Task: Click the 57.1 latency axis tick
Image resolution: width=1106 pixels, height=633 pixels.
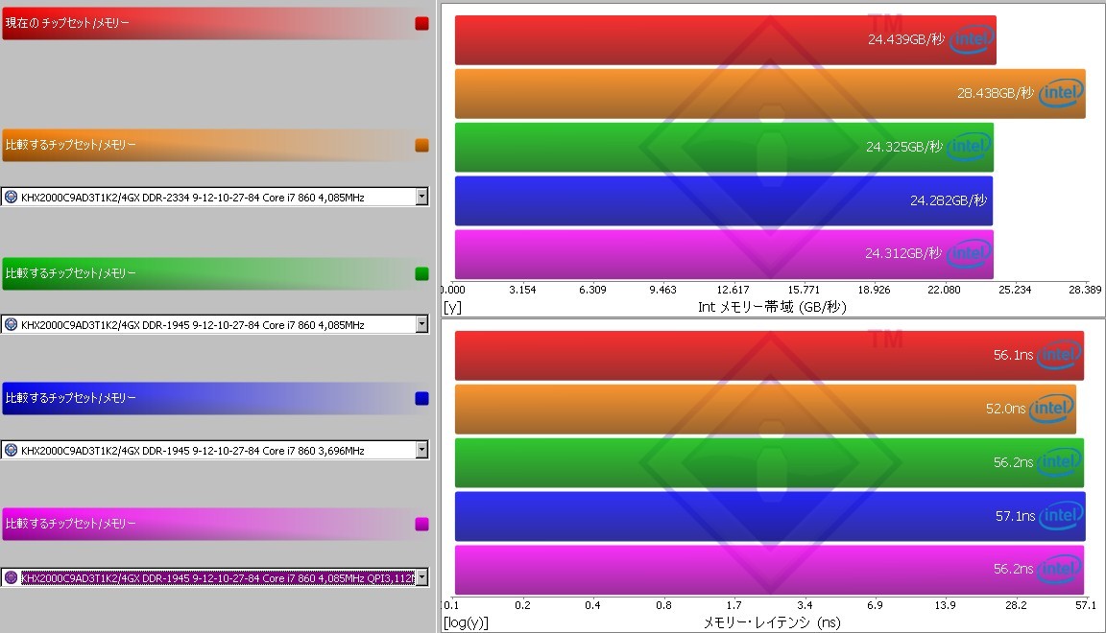Action: [1086, 605]
